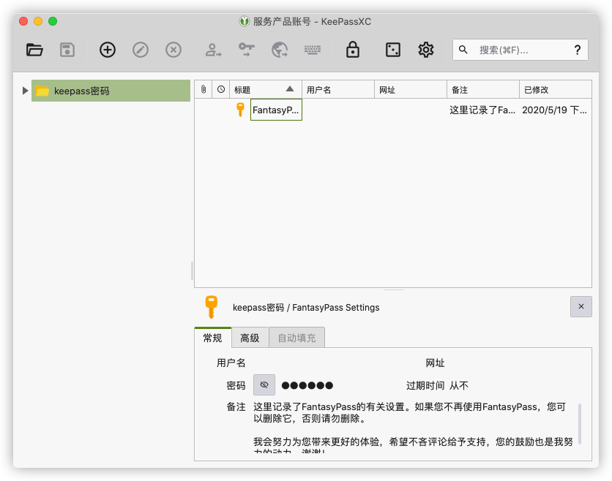Perform auto-type with the keyboard icon
Screen dimensions: 612x481
coord(313,50)
